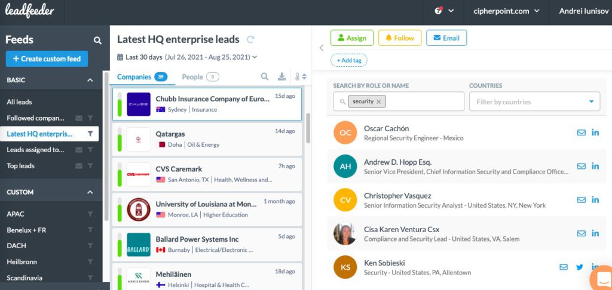Open Andrew D. Hopp's LinkedIn profile
This screenshot has height=290, width=612.
pyautogui.click(x=595, y=166)
